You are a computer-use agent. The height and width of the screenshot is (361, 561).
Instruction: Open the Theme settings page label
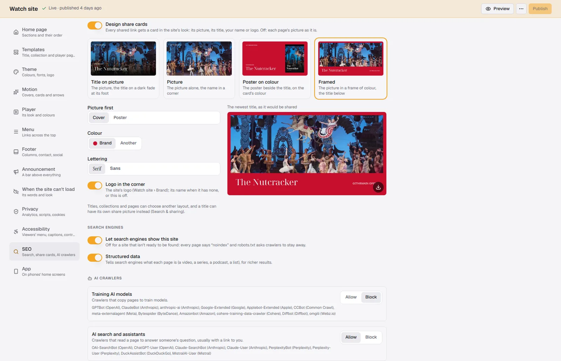[x=29, y=69]
